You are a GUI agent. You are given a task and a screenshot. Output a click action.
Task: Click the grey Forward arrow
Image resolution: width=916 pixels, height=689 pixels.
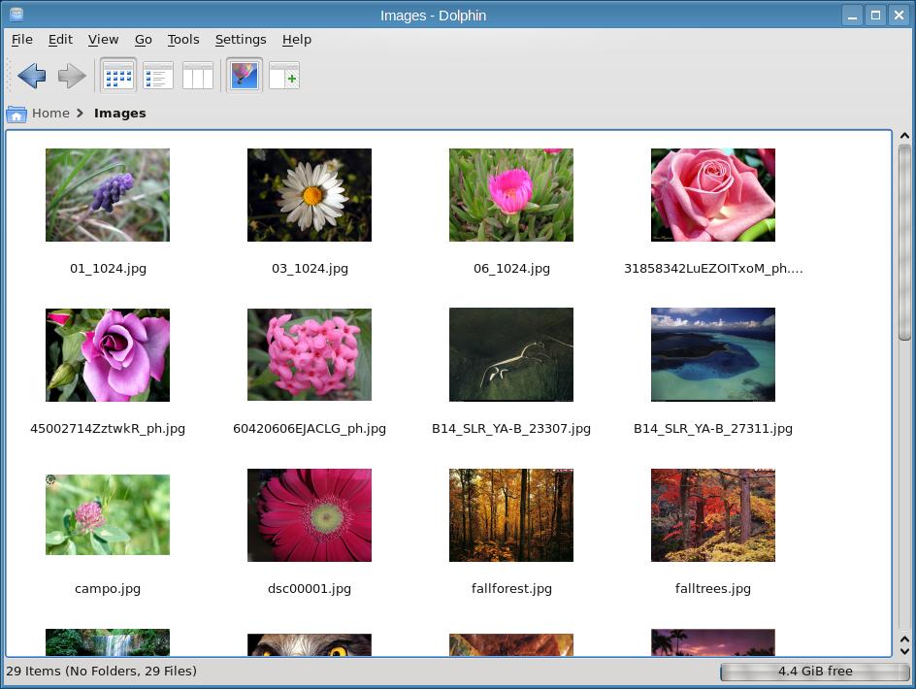(x=72, y=76)
